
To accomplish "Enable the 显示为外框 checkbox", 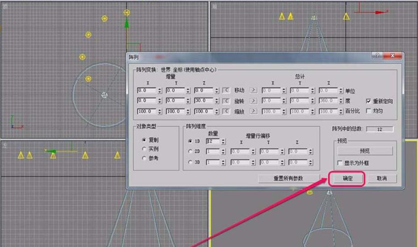I will (340, 163).
